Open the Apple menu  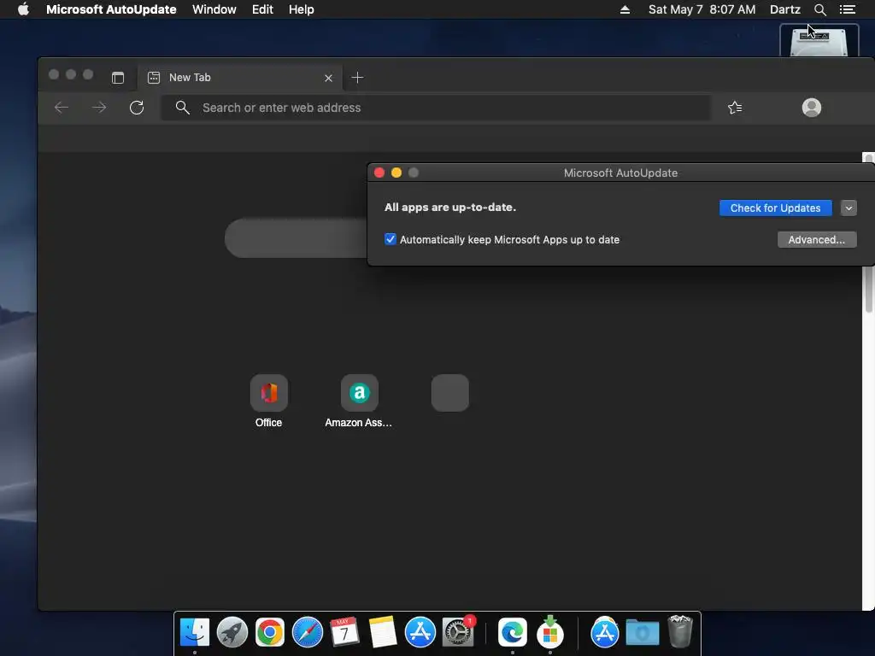(23, 9)
